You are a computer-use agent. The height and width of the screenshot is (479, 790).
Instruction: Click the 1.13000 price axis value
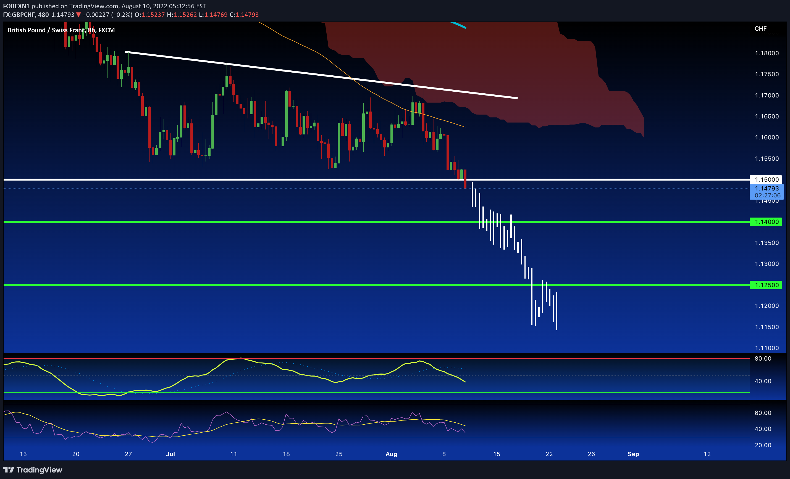point(767,264)
